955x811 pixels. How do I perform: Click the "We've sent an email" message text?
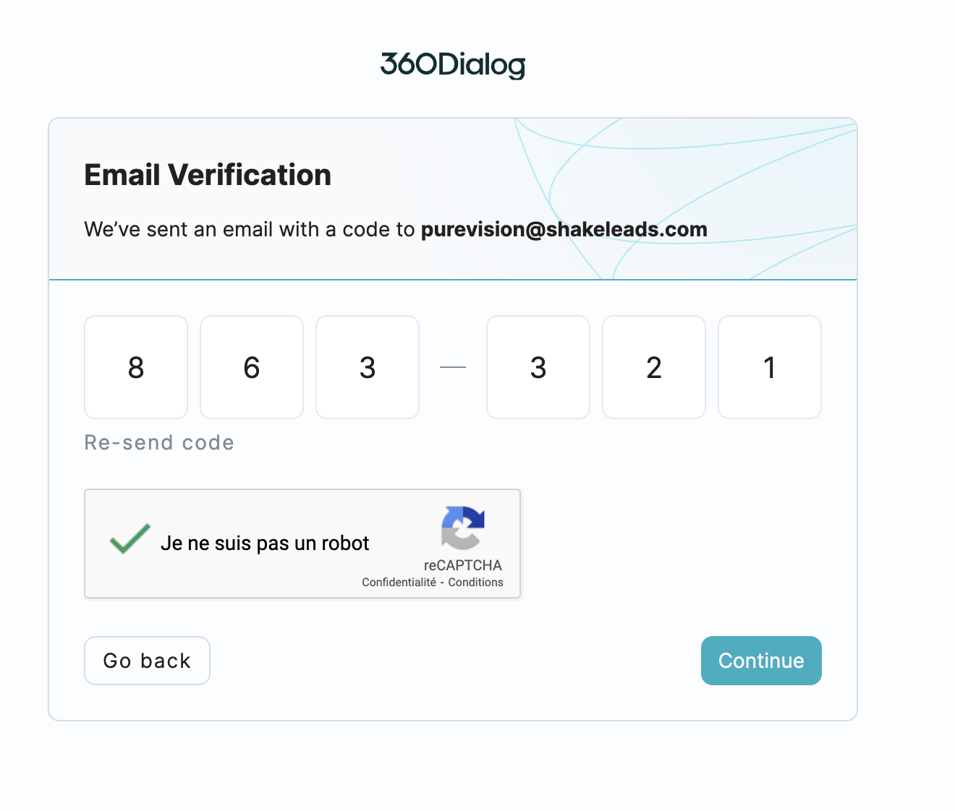click(250, 230)
